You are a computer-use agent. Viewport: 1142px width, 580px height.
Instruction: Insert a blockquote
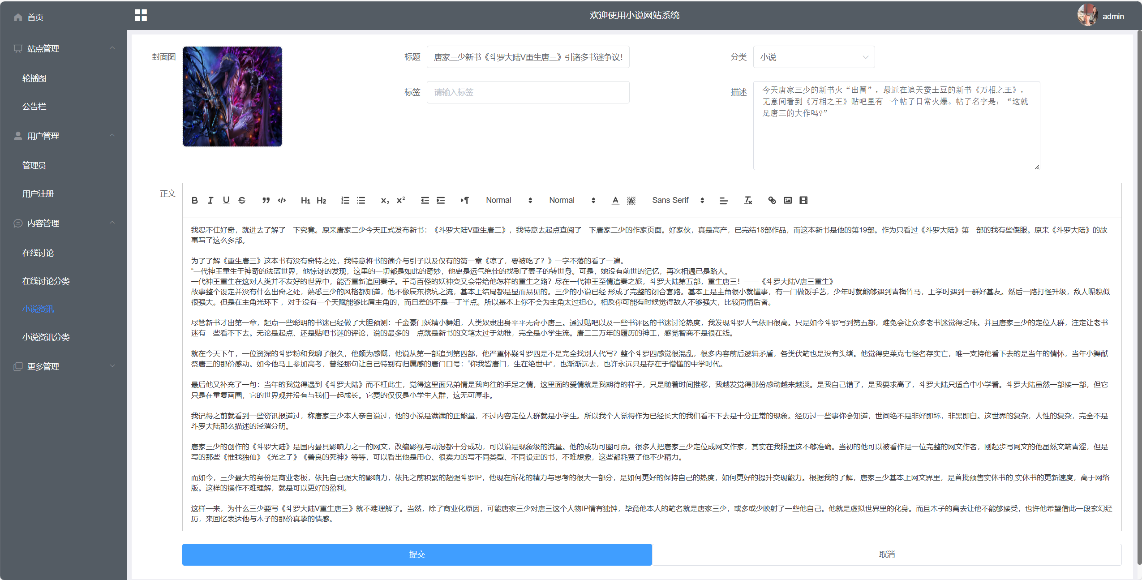tap(265, 200)
